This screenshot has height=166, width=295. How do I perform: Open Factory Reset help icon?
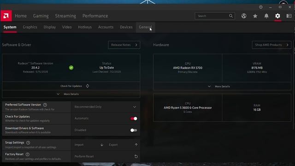click(28, 154)
